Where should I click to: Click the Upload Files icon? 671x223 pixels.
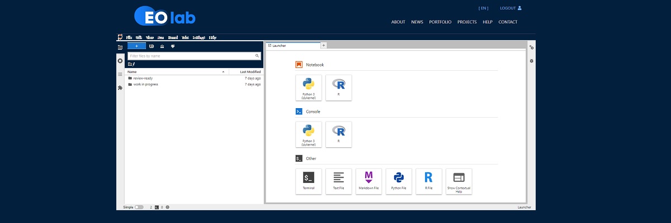point(162,46)
